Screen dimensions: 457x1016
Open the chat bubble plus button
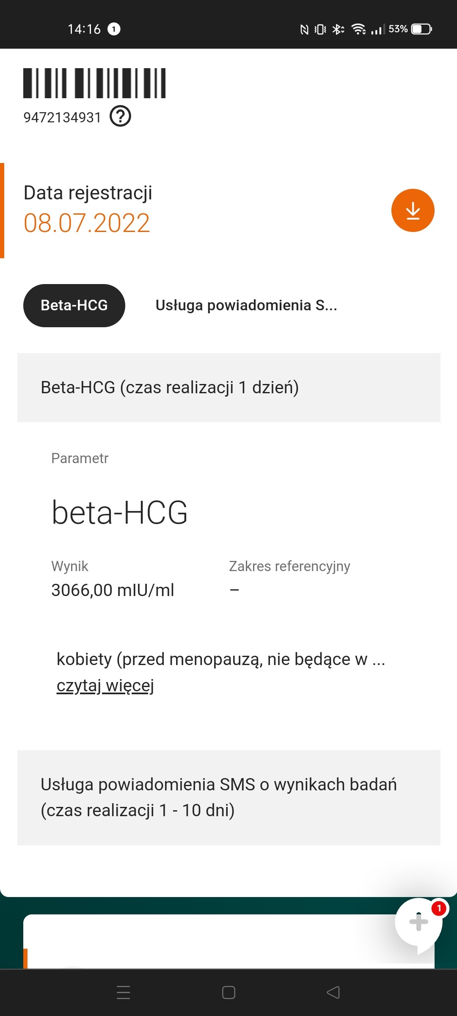[418, 922]
